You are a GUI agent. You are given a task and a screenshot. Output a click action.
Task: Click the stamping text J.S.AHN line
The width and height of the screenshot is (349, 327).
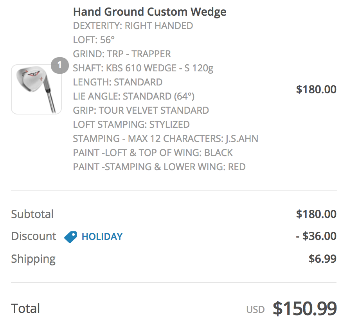(166, 139)
